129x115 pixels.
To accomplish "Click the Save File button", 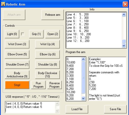I will (115, 109).
